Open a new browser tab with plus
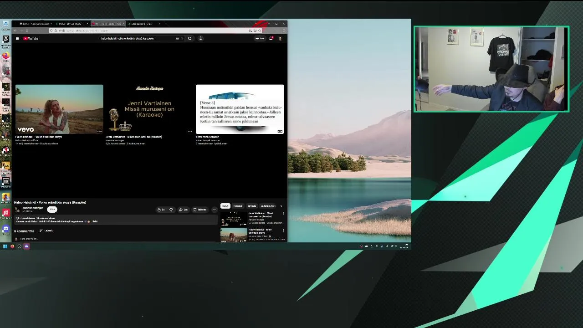Image resolution: width=583 pixels, height=328 pixels. (166, 24)
